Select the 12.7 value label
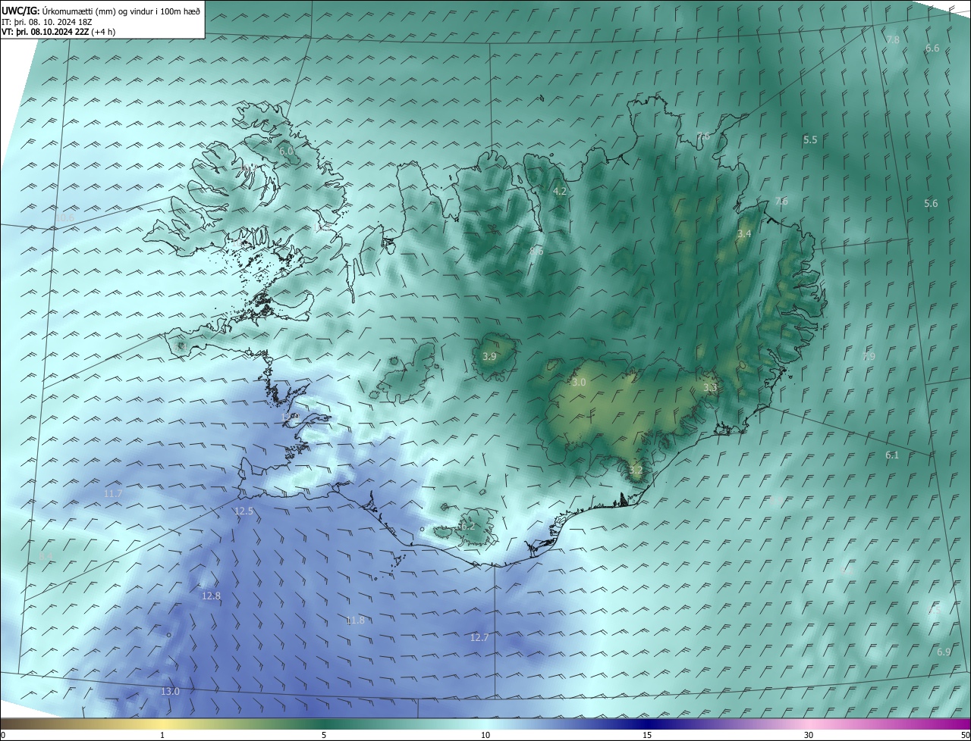 479,637
